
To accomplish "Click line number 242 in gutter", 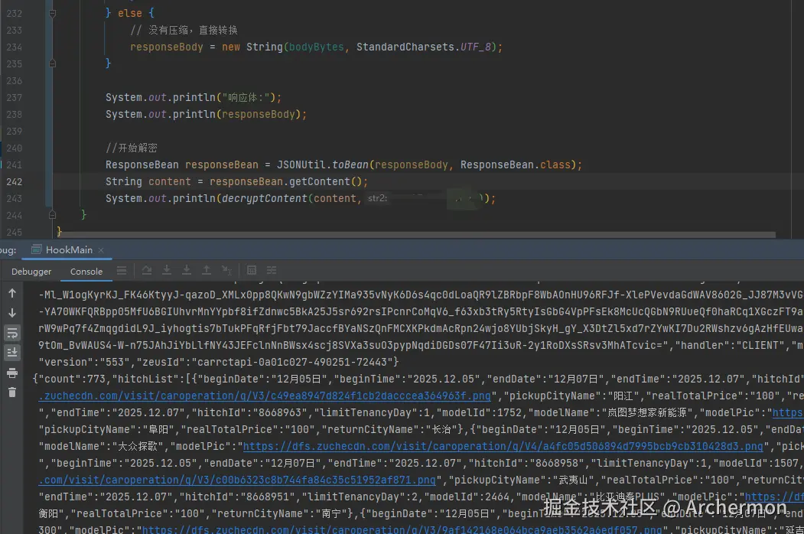I will point(15,181).
